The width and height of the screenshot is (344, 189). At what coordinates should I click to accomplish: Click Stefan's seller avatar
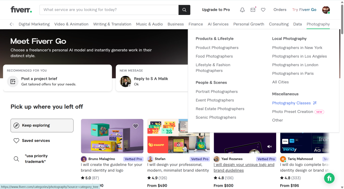point(150,159)
